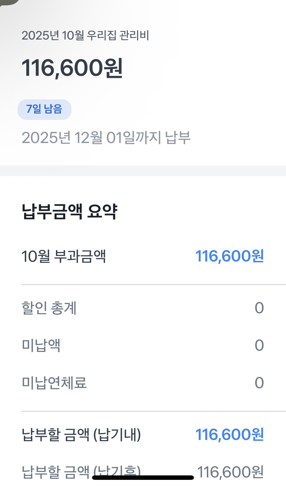Select the gray 116,600원 for 납기후 amount
Viewport: 286px width, 487px height.
(x=231, y=472)
